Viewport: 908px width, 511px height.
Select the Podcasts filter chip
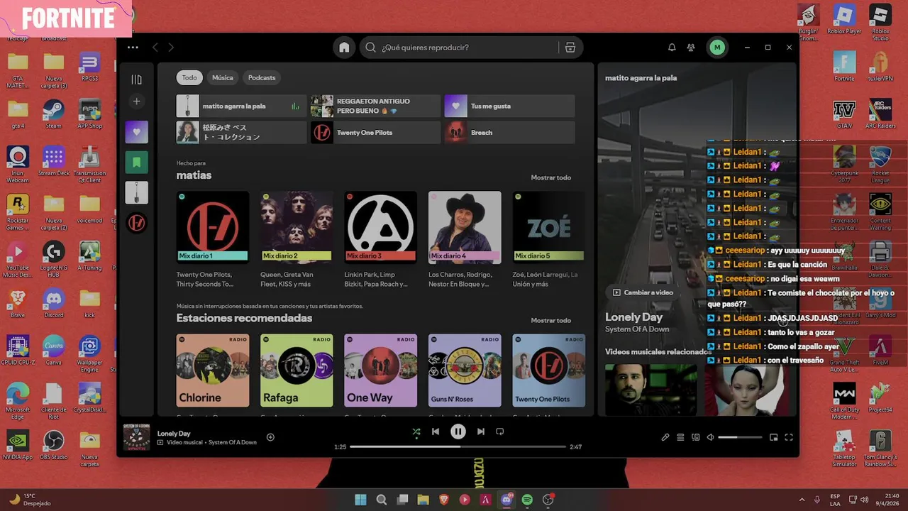tap(262, 77)
